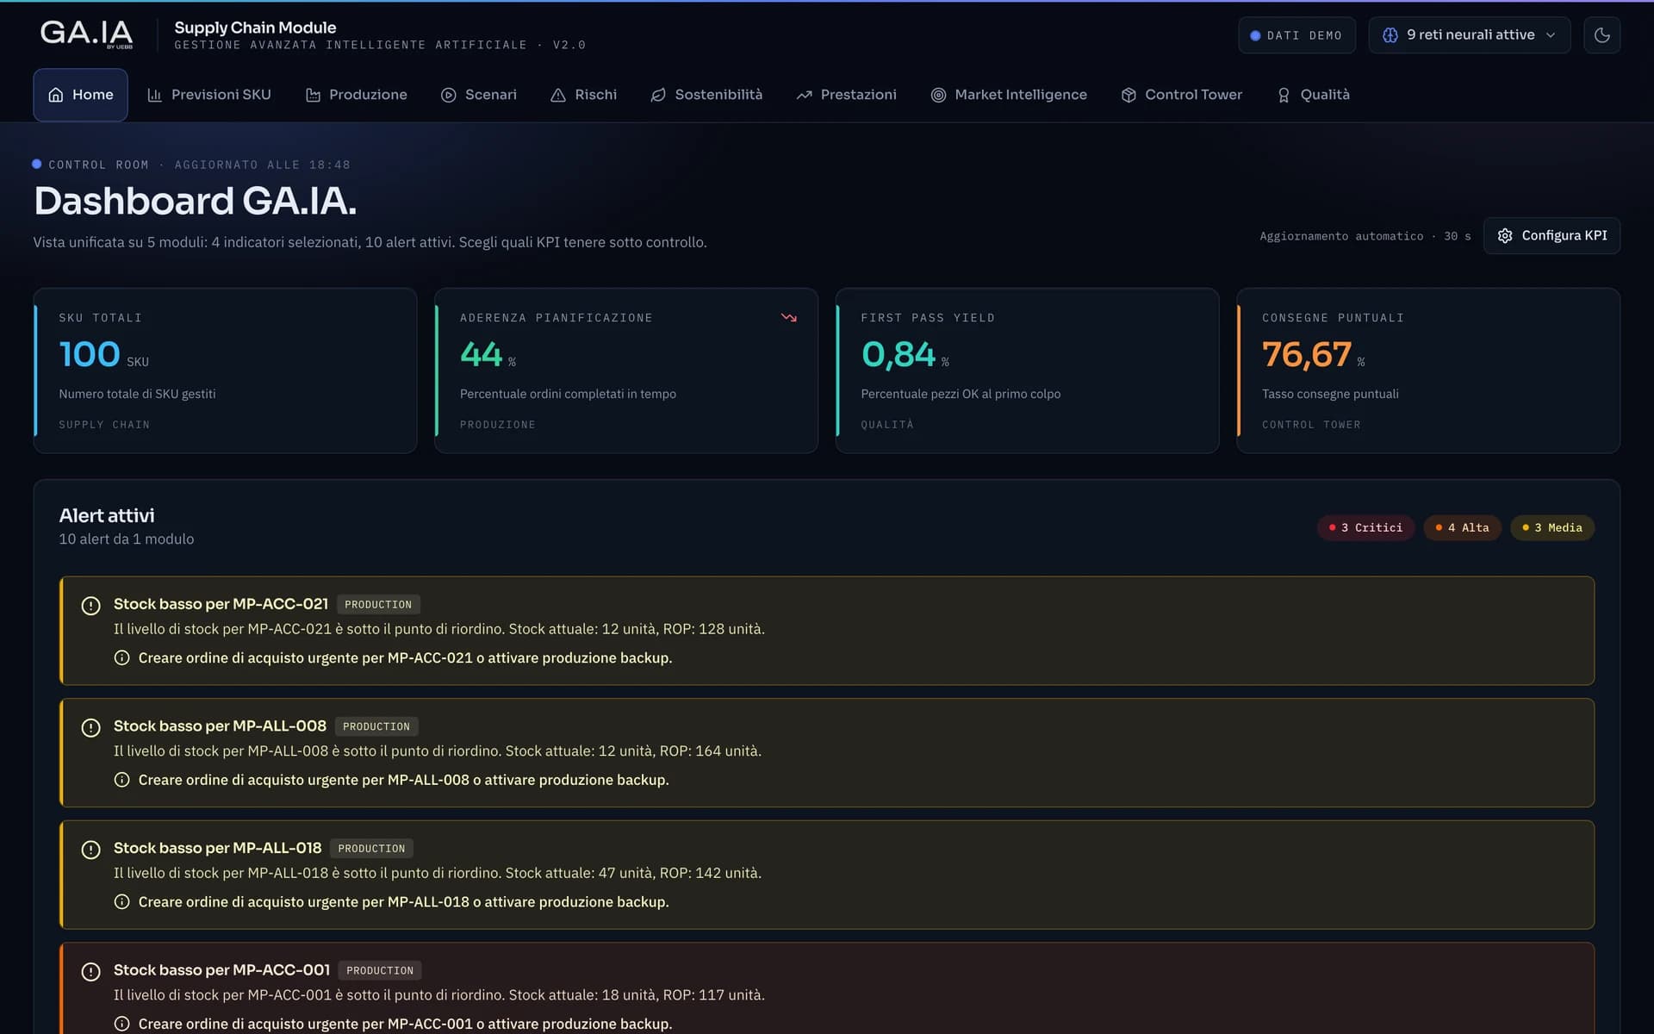Click the alert icon of MP-ALL-018 alert
The image size is (1654, 1034).
coord(90,850)
